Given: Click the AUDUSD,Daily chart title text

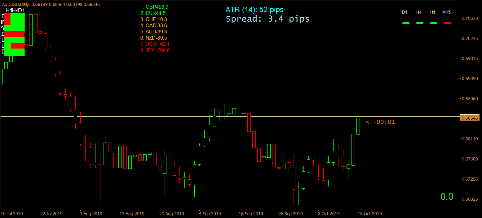Looking at the screenshot, I should [15, 5].
